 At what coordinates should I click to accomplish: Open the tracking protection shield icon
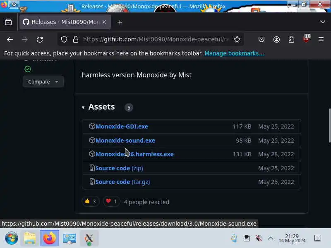click(x=64, y=39)
